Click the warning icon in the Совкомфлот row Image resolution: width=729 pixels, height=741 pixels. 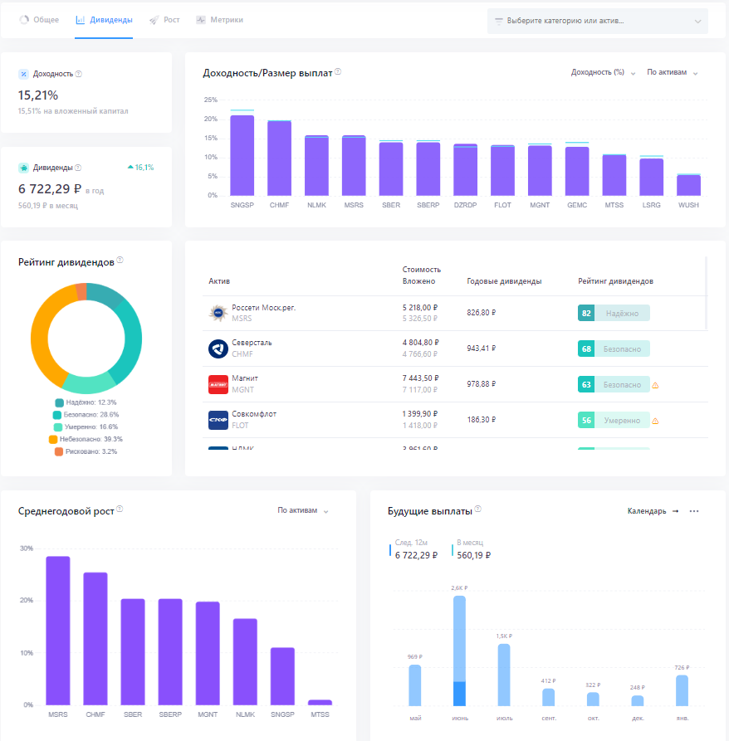click(x=655, y=421)
